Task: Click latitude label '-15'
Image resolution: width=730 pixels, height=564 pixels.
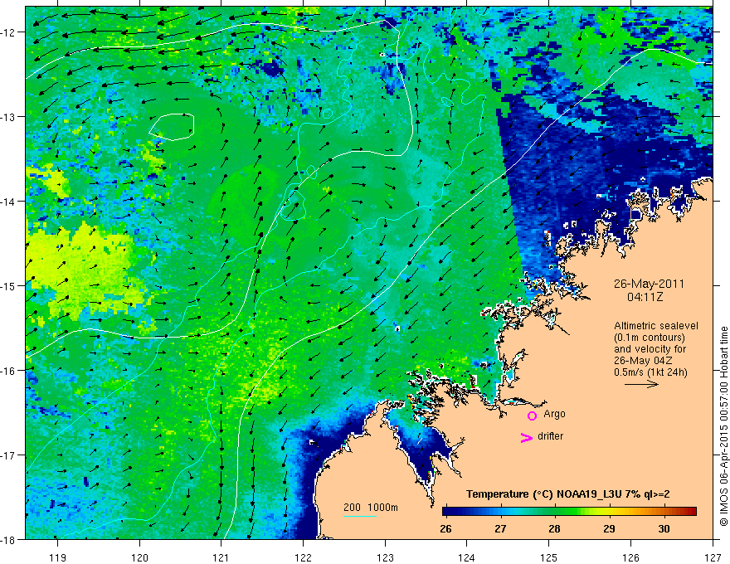Action: pos(8,285)
